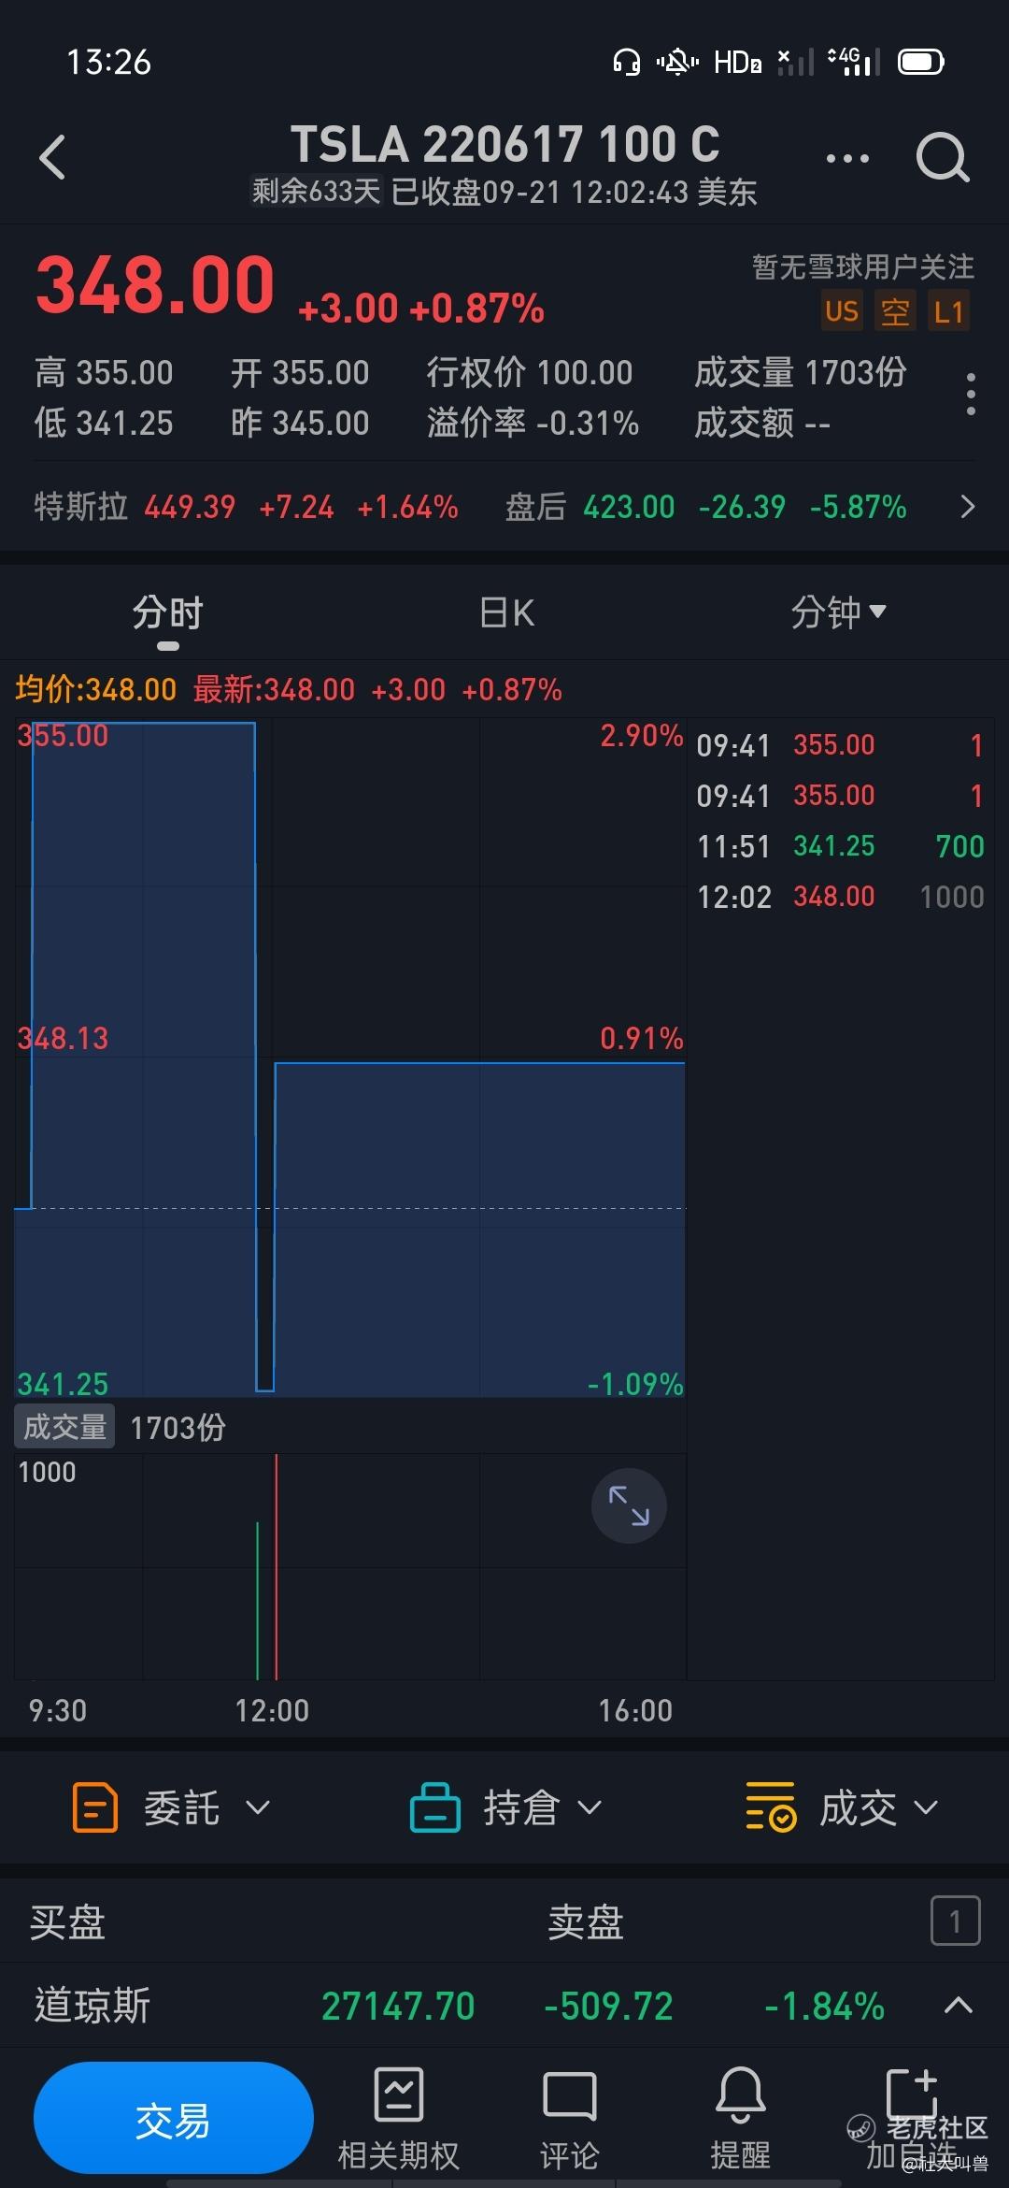Open the search magnifier icon
Screen dimensions: 1009x2188
(943, 157)
